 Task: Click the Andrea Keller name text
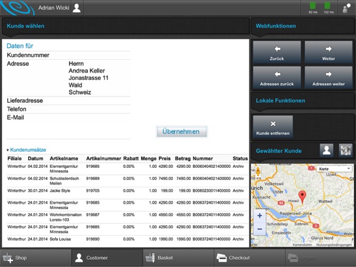click(x=87, y=71)
